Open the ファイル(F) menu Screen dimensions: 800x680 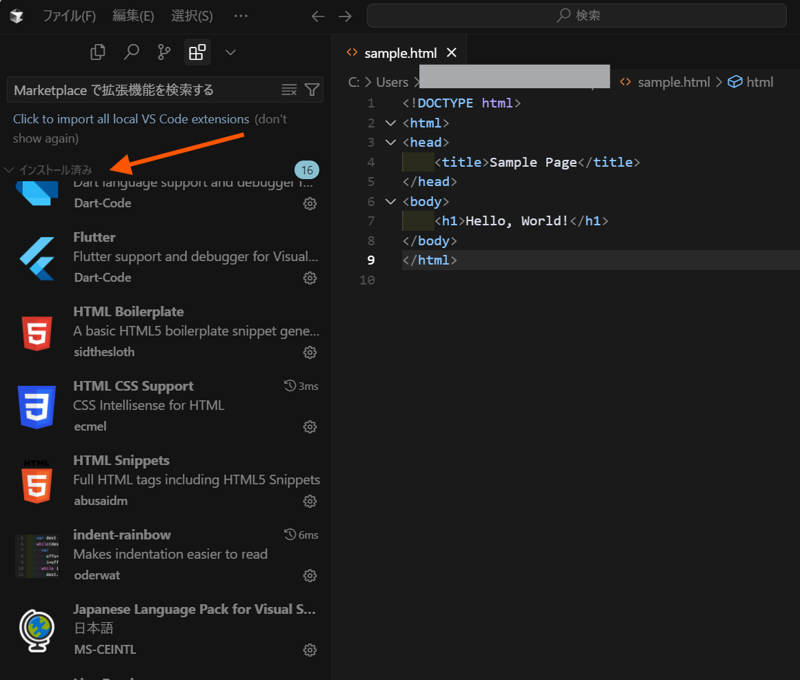[x=69, y=16]
